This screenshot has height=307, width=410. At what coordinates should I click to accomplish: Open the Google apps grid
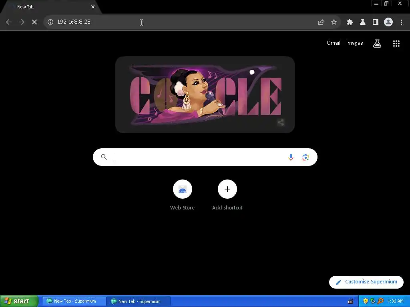[396, 44]
